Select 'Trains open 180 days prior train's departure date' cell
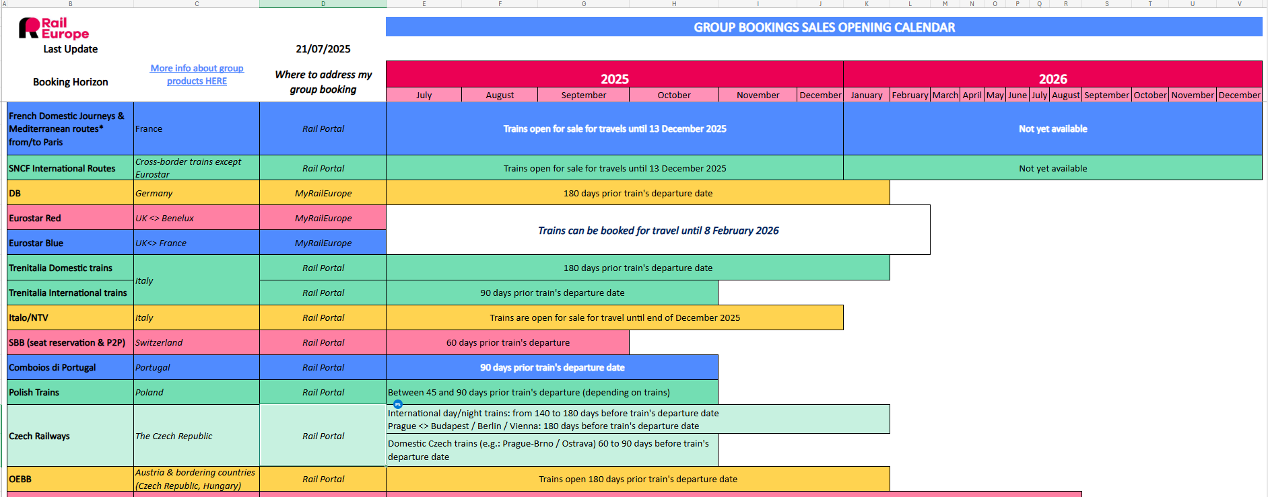Image resolution: width=1268 pixels, height=497 pixels. tap(638, 479)
